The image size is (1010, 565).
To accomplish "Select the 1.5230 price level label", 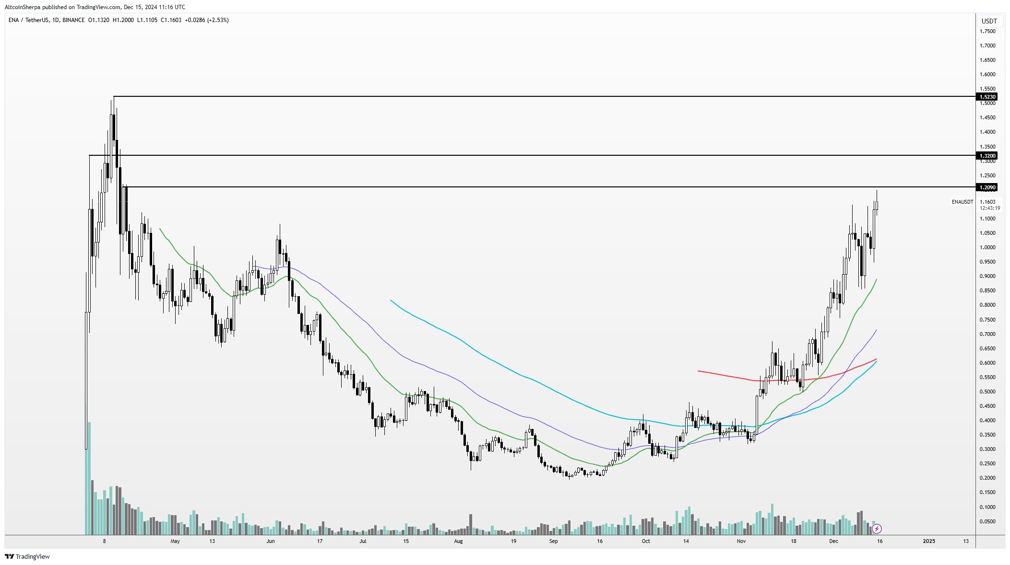I will click(x=987, y=97).
